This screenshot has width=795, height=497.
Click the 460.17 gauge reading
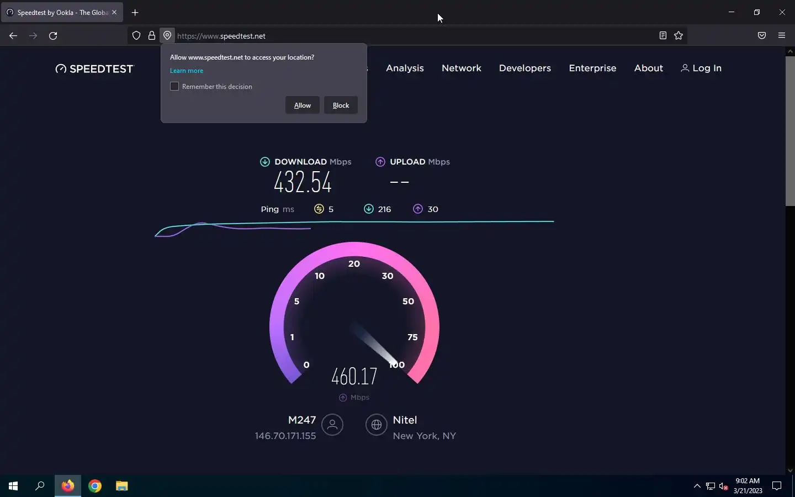pos(354,377)
